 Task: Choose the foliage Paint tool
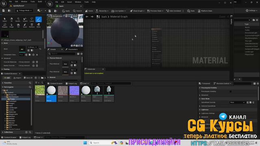click(x=39, y=19)
